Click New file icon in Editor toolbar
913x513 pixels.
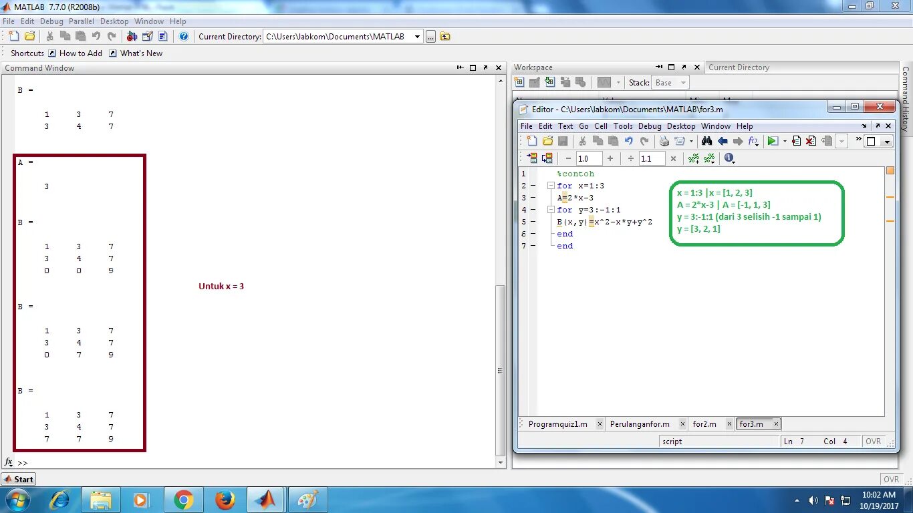[x=532, y=141]
